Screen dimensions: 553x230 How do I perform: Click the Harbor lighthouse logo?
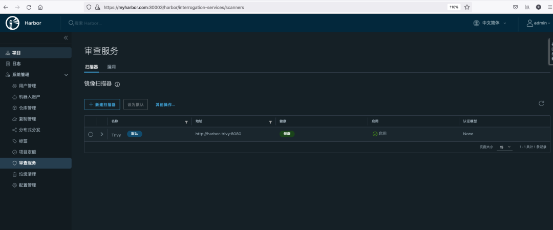click(x=12, y=23)
